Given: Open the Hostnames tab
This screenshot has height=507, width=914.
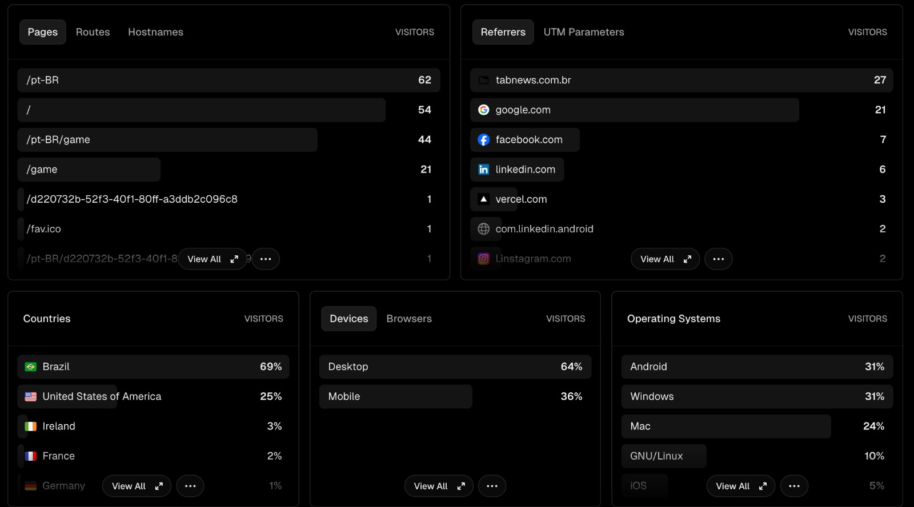Looking at the screenshot, I should [155, 32].
